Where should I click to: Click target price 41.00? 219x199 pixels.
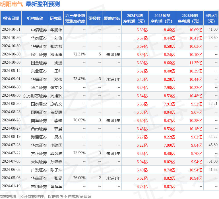coord(213,30)
